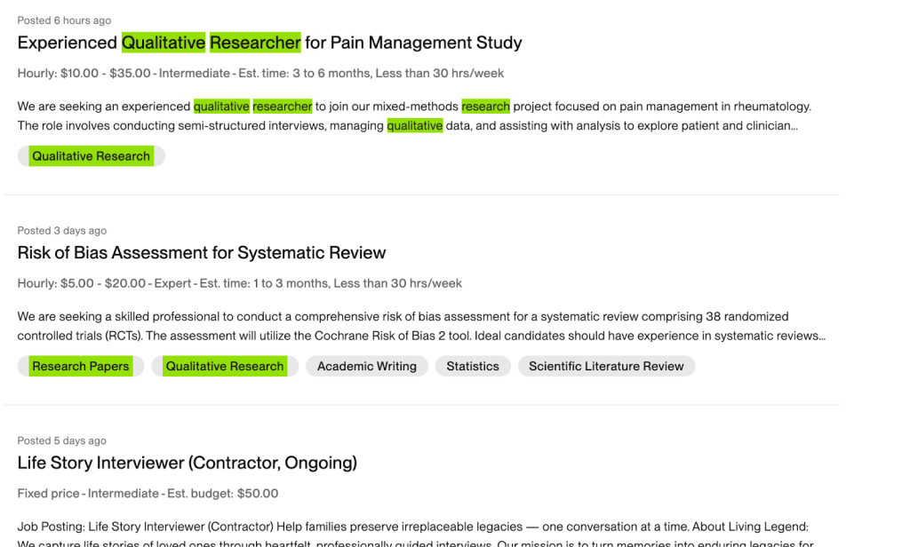Click the Fixed price $50.00 budget line
Viewport: 910px width, 547px height.
148,493
